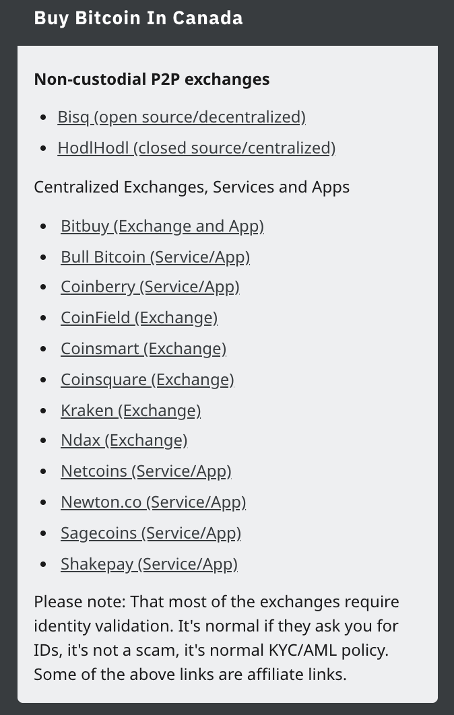Go to Newton.co Service/App link

click(154, 502)
